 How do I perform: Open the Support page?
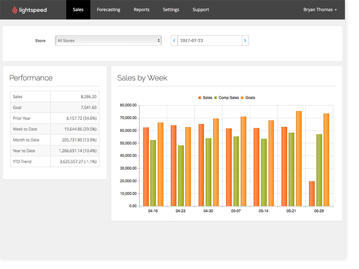(201, 9)
